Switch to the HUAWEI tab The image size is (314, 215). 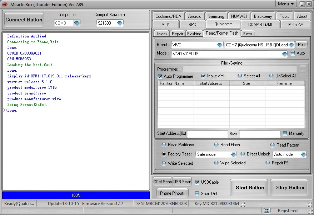(x=239, y=16)
